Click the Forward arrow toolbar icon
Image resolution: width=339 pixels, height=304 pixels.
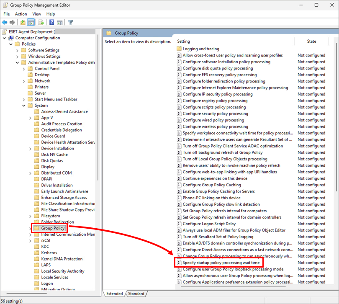tap(13, 22)
